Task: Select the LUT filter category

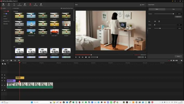Action: 5,14
